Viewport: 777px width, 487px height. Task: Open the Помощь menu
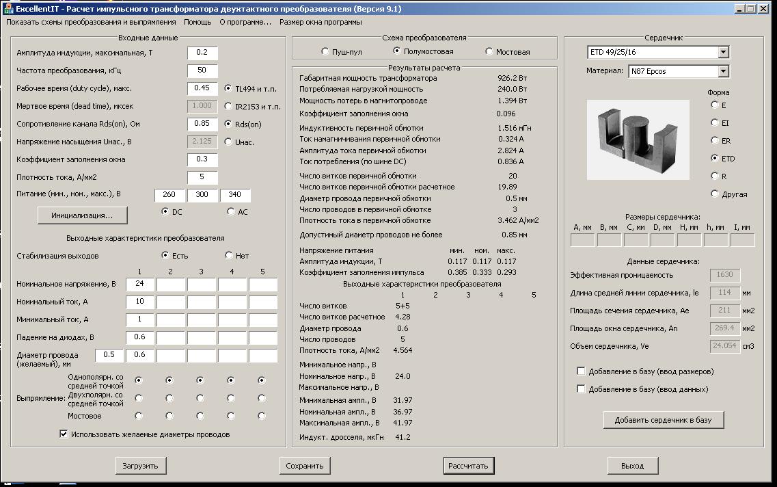point(197,22)
